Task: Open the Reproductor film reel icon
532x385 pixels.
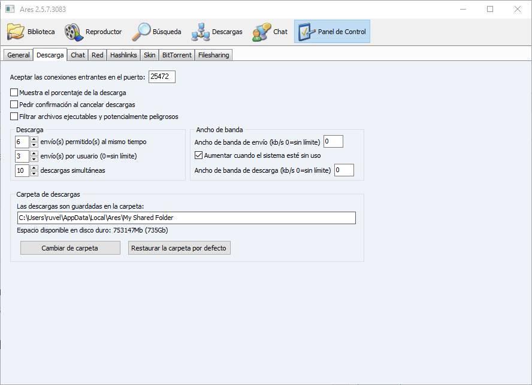Action: pyautogui.click(x=74, y=32)
